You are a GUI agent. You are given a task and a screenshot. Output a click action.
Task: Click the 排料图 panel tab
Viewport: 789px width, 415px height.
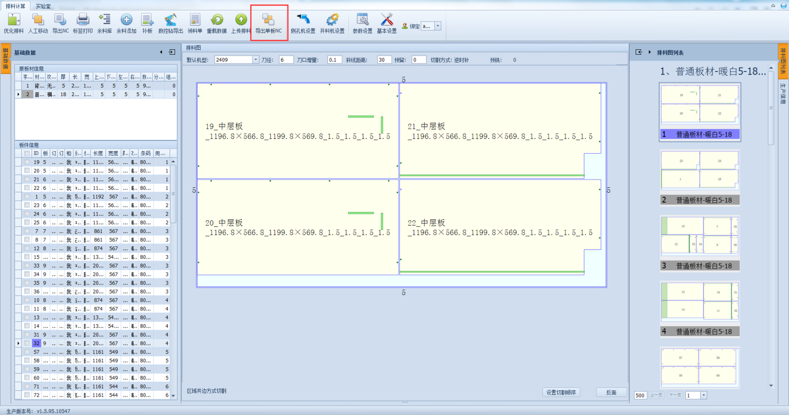(193, 48)
